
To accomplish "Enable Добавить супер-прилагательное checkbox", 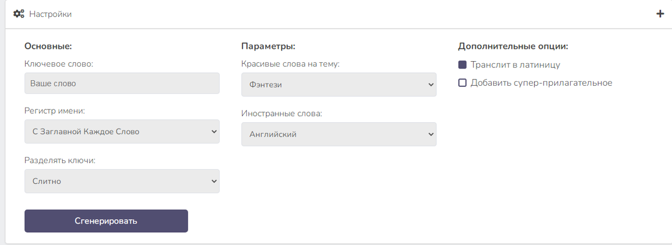I will pyautogui.click(x=463, y=83).
